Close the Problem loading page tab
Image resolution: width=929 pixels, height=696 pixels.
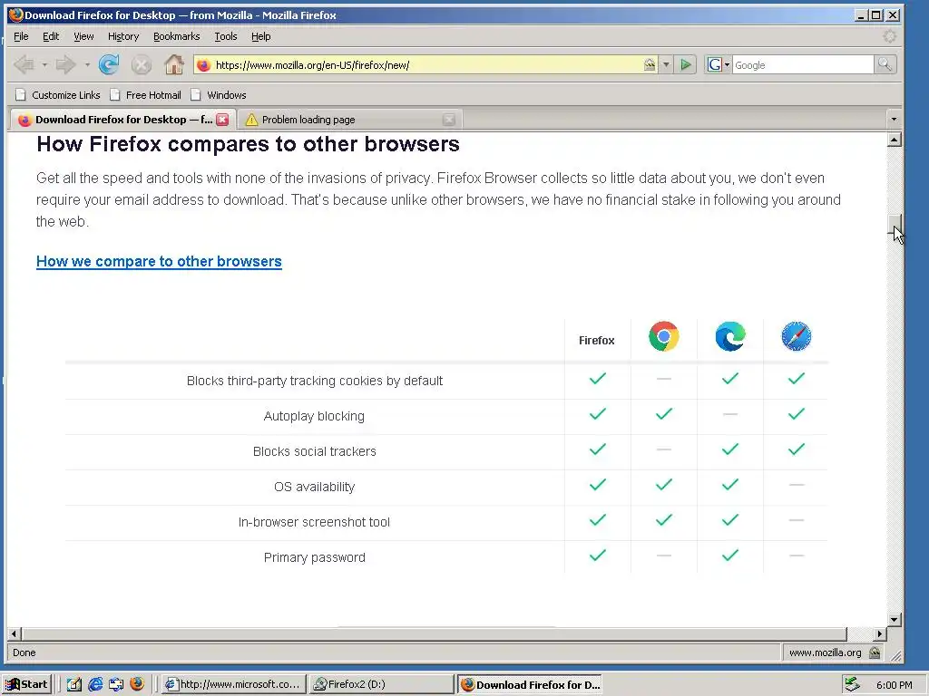click(x=449, y=120)
